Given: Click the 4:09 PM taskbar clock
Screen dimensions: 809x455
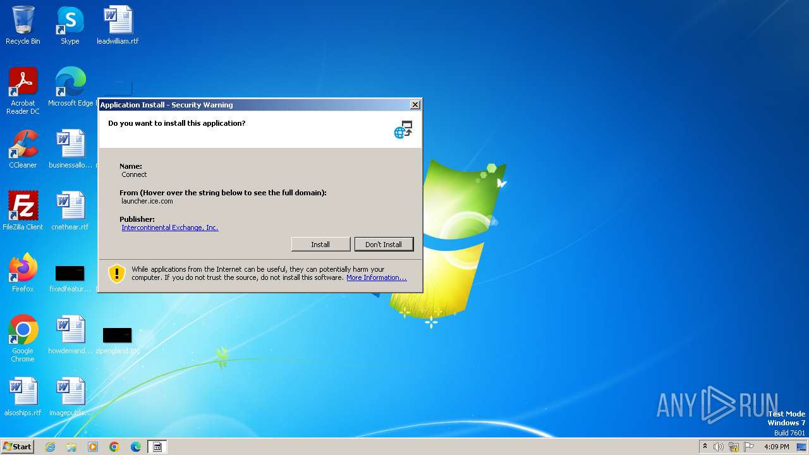Looking at the screenshot, I should click(x=777, y=447).
